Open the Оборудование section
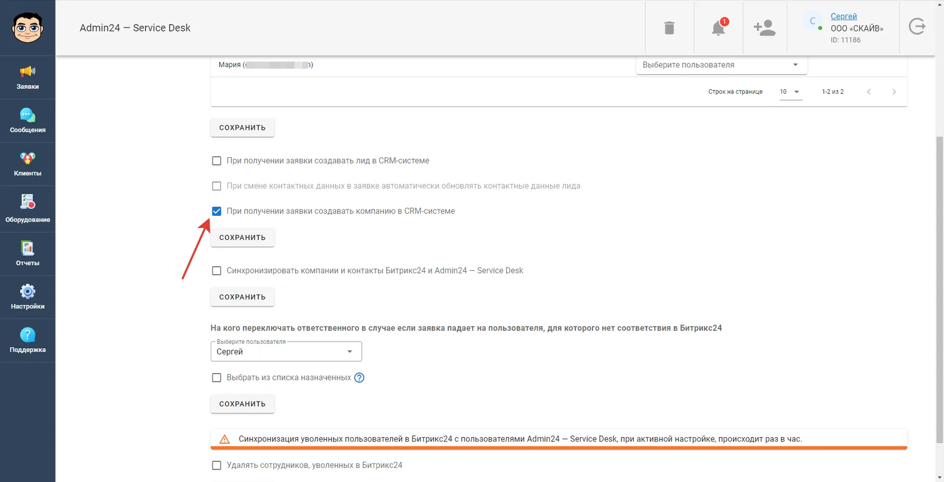This screenshot has width=944, height=482. point(28,209)
